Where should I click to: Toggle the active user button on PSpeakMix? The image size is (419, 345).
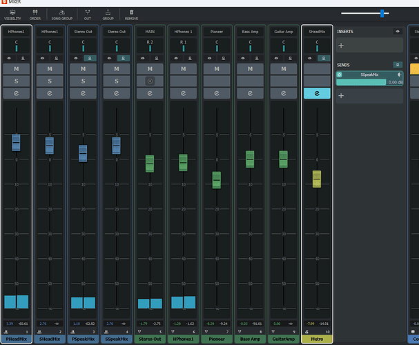[x=90, y=58]
